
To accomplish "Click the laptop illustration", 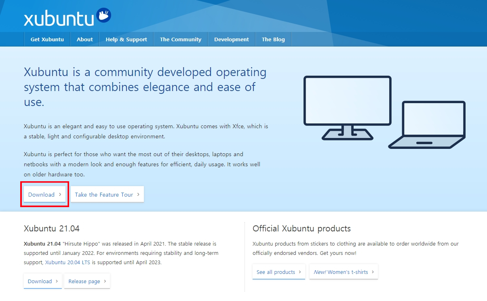I will [428, 125].
